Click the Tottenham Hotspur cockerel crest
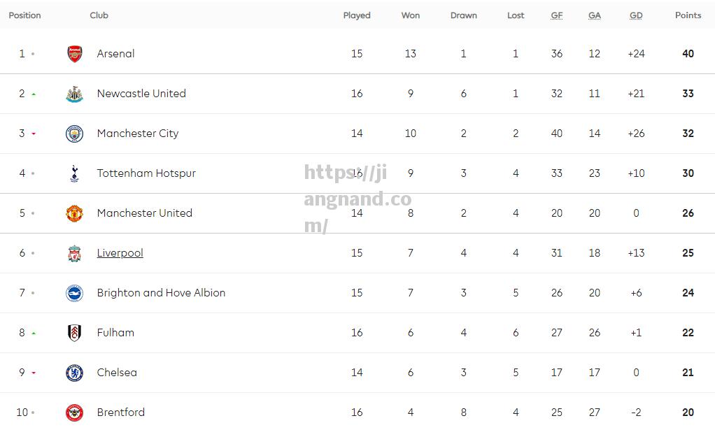The image size is (715, 430). [74, 173]
